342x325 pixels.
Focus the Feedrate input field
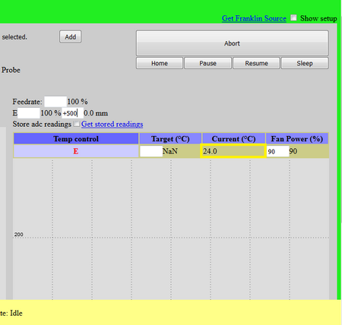click(55, 102)
